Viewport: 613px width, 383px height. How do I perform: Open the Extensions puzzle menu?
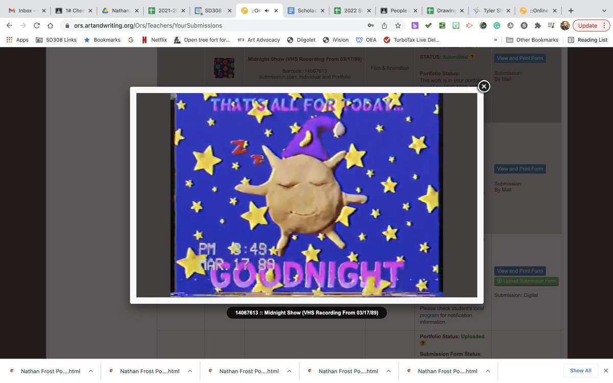(537, 26)
